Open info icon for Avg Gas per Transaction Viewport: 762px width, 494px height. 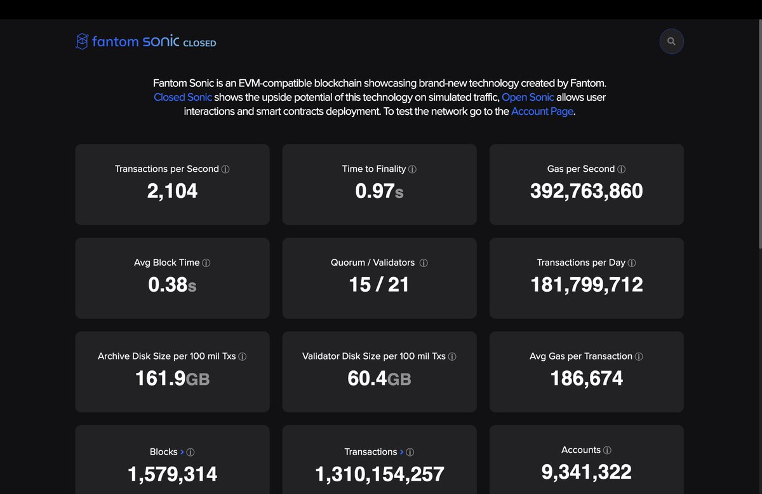coord(639,357)
